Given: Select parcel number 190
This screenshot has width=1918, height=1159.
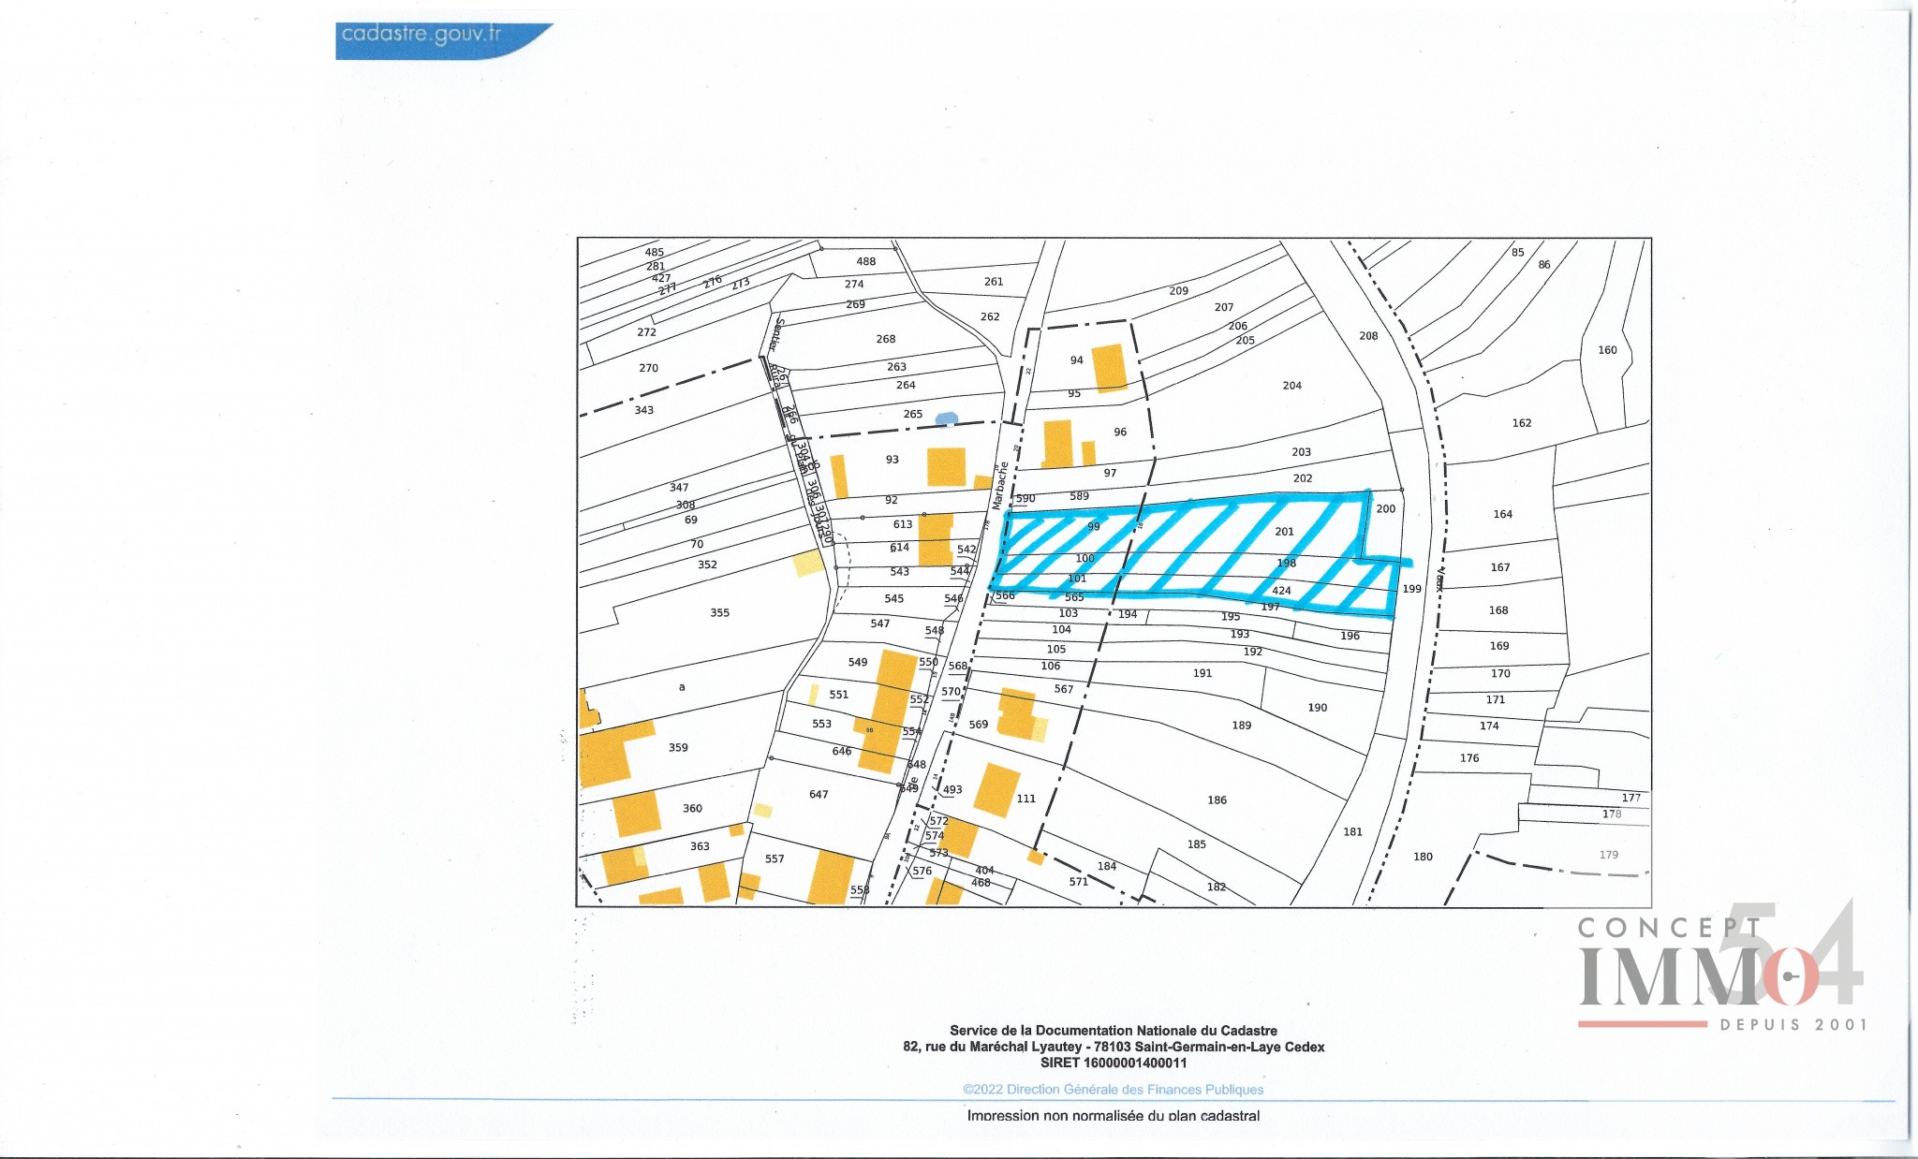Looking at the screenshot, I should click(x=1318, y=708).
